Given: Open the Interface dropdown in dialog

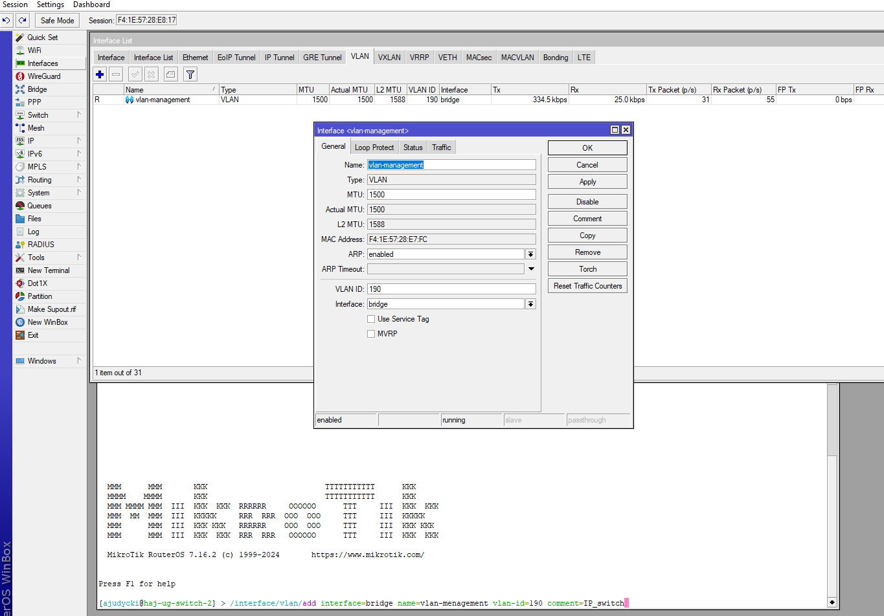Looking at the screenshot, I should (530, 304).
